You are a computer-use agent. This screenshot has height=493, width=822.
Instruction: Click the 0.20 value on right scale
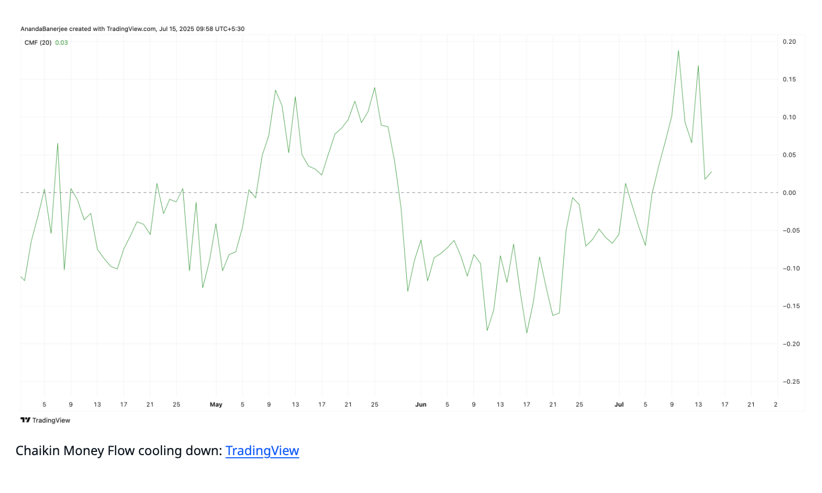789,42
